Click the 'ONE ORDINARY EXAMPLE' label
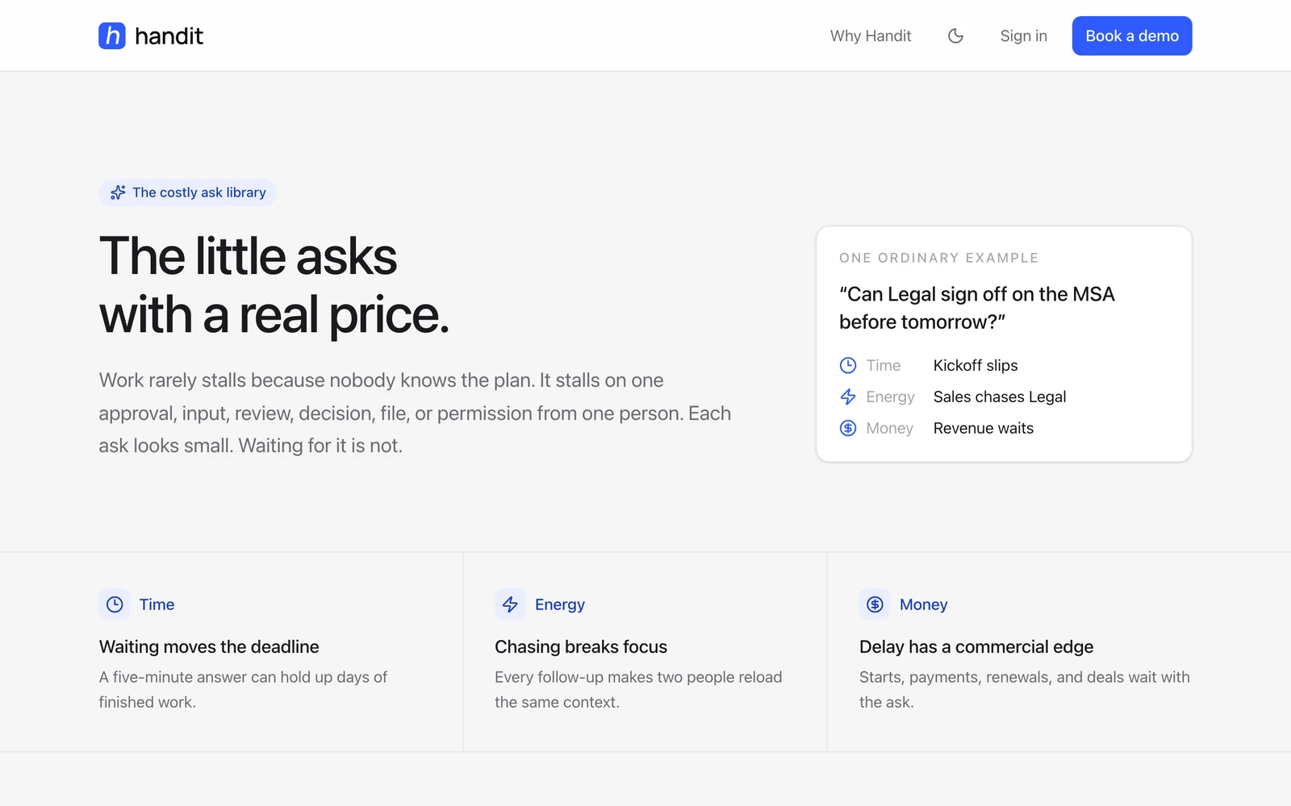 click(x=939, y=258)
